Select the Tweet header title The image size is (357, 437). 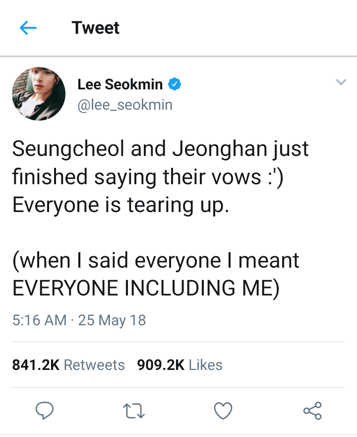pos(95,28)
